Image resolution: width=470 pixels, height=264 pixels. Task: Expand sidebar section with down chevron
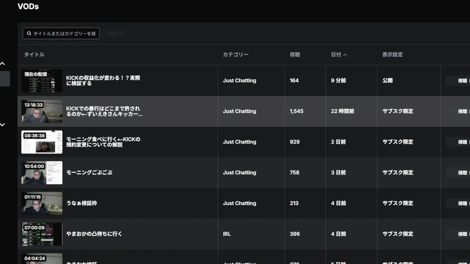[3, 125]
